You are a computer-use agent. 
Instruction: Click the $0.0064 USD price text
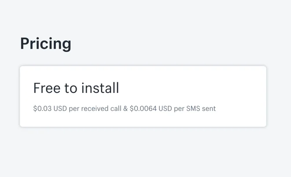(x=151, y=108)
